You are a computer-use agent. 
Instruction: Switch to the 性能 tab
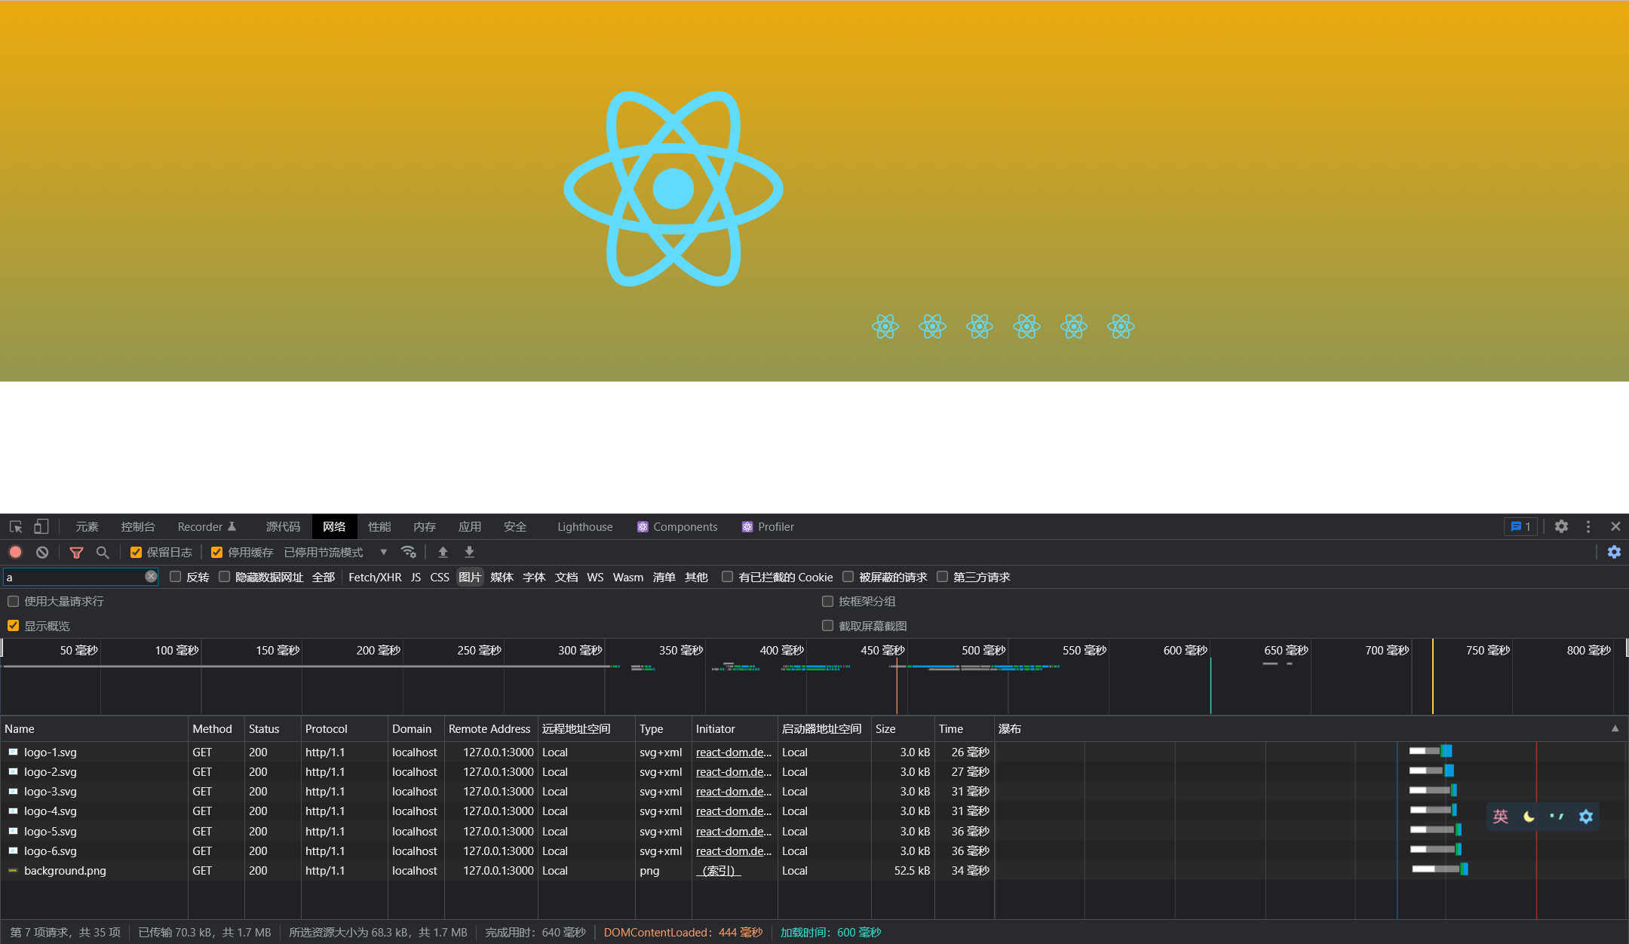point(379,526)
